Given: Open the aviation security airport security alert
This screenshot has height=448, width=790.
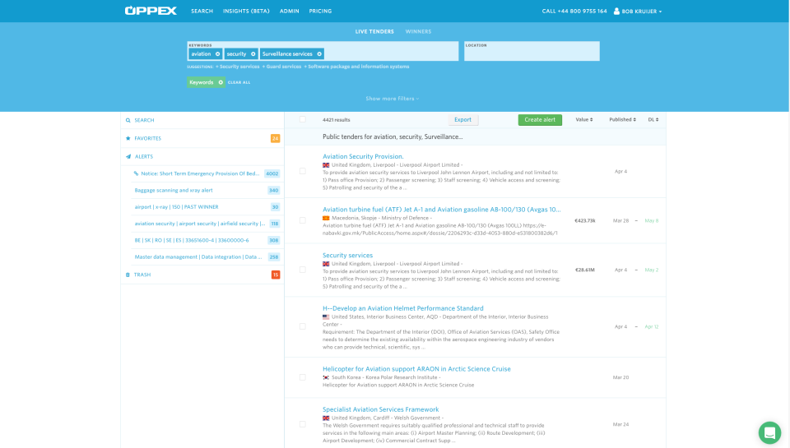Looking at the screenshot, I should pyautogui.click(x=199, y=224).
